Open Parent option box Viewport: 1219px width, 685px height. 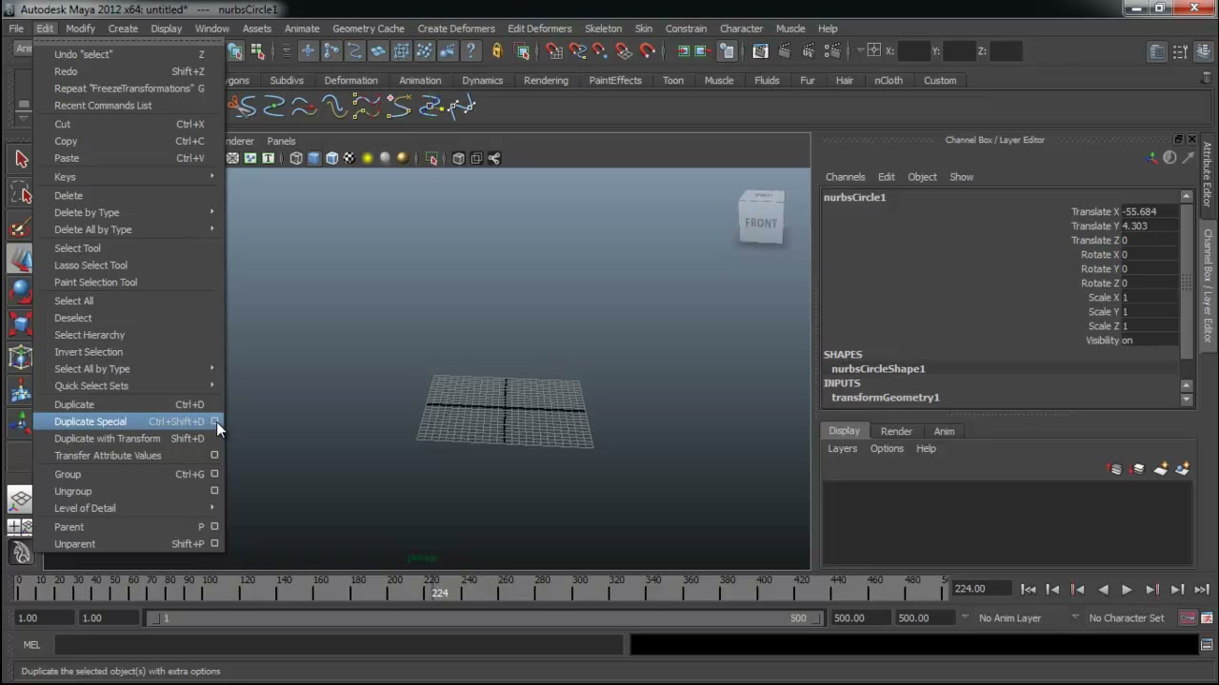[214, 527]
